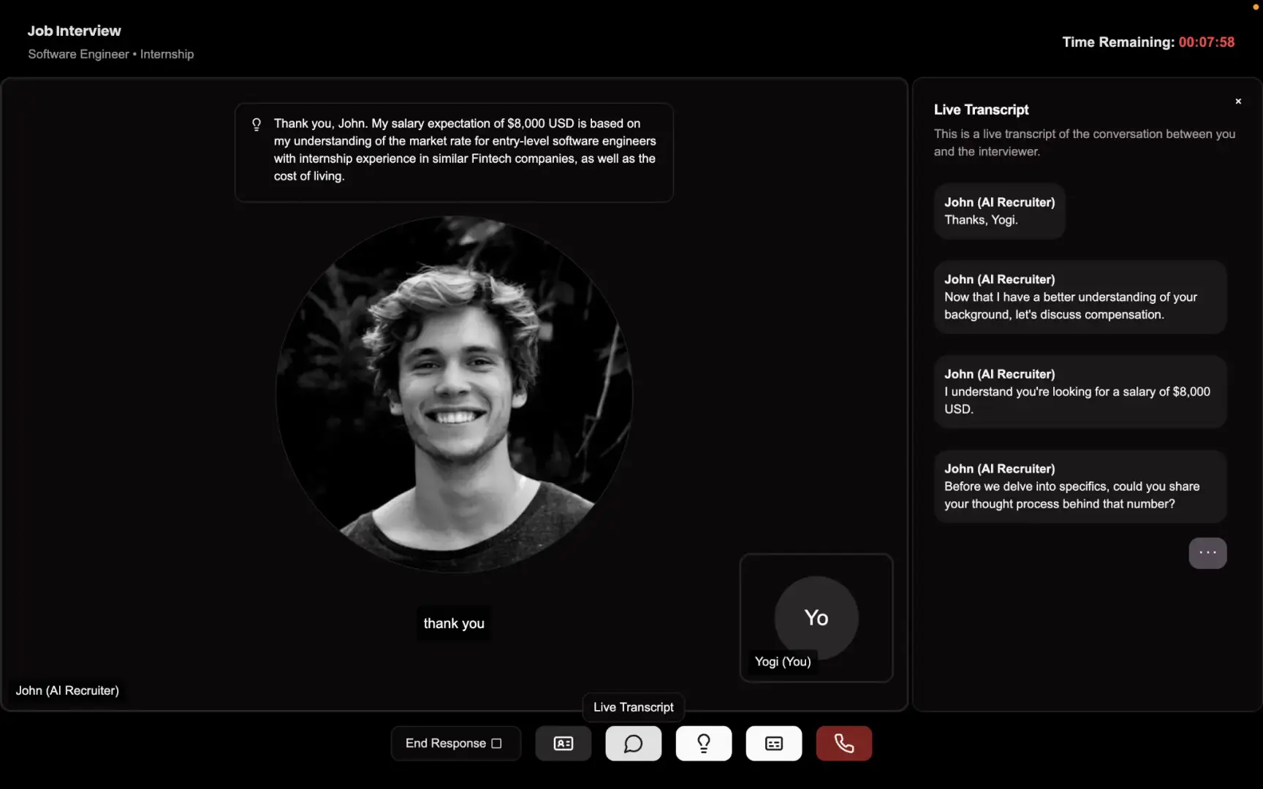
Task: Click the 'let's discuss compensation' transcript message
Action: point(1080,297)
